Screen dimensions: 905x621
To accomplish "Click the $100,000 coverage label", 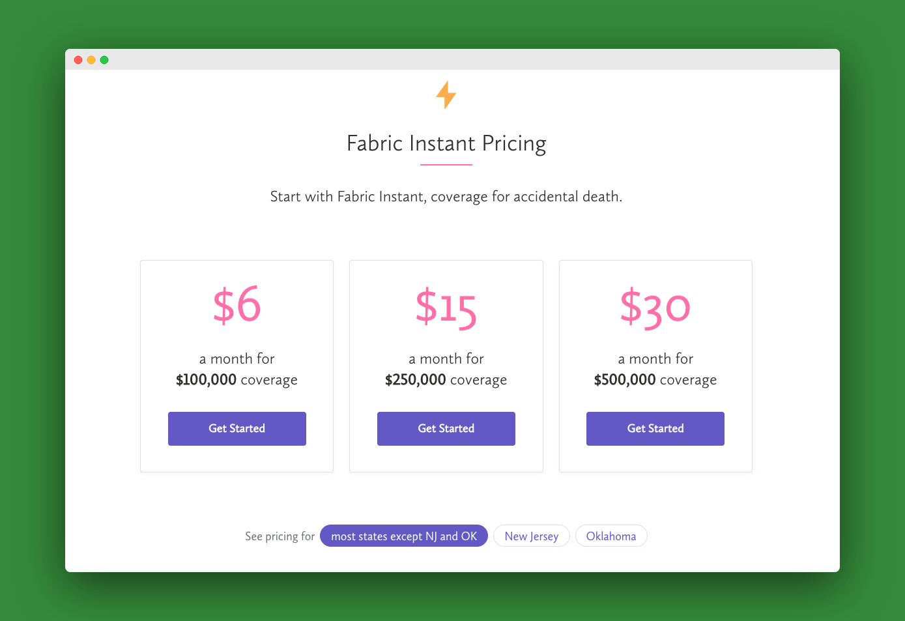I will pos(237,379).
